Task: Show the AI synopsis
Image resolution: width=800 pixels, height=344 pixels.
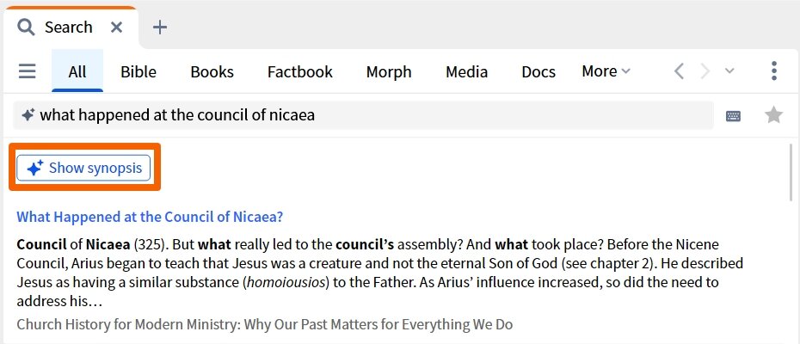Action: pos(84,168)
